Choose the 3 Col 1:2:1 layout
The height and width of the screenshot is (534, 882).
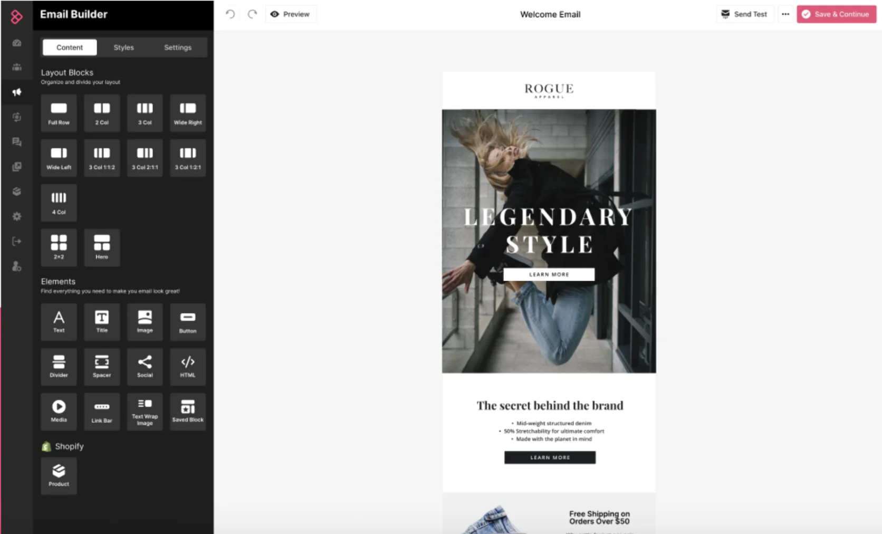click(188, 158)
